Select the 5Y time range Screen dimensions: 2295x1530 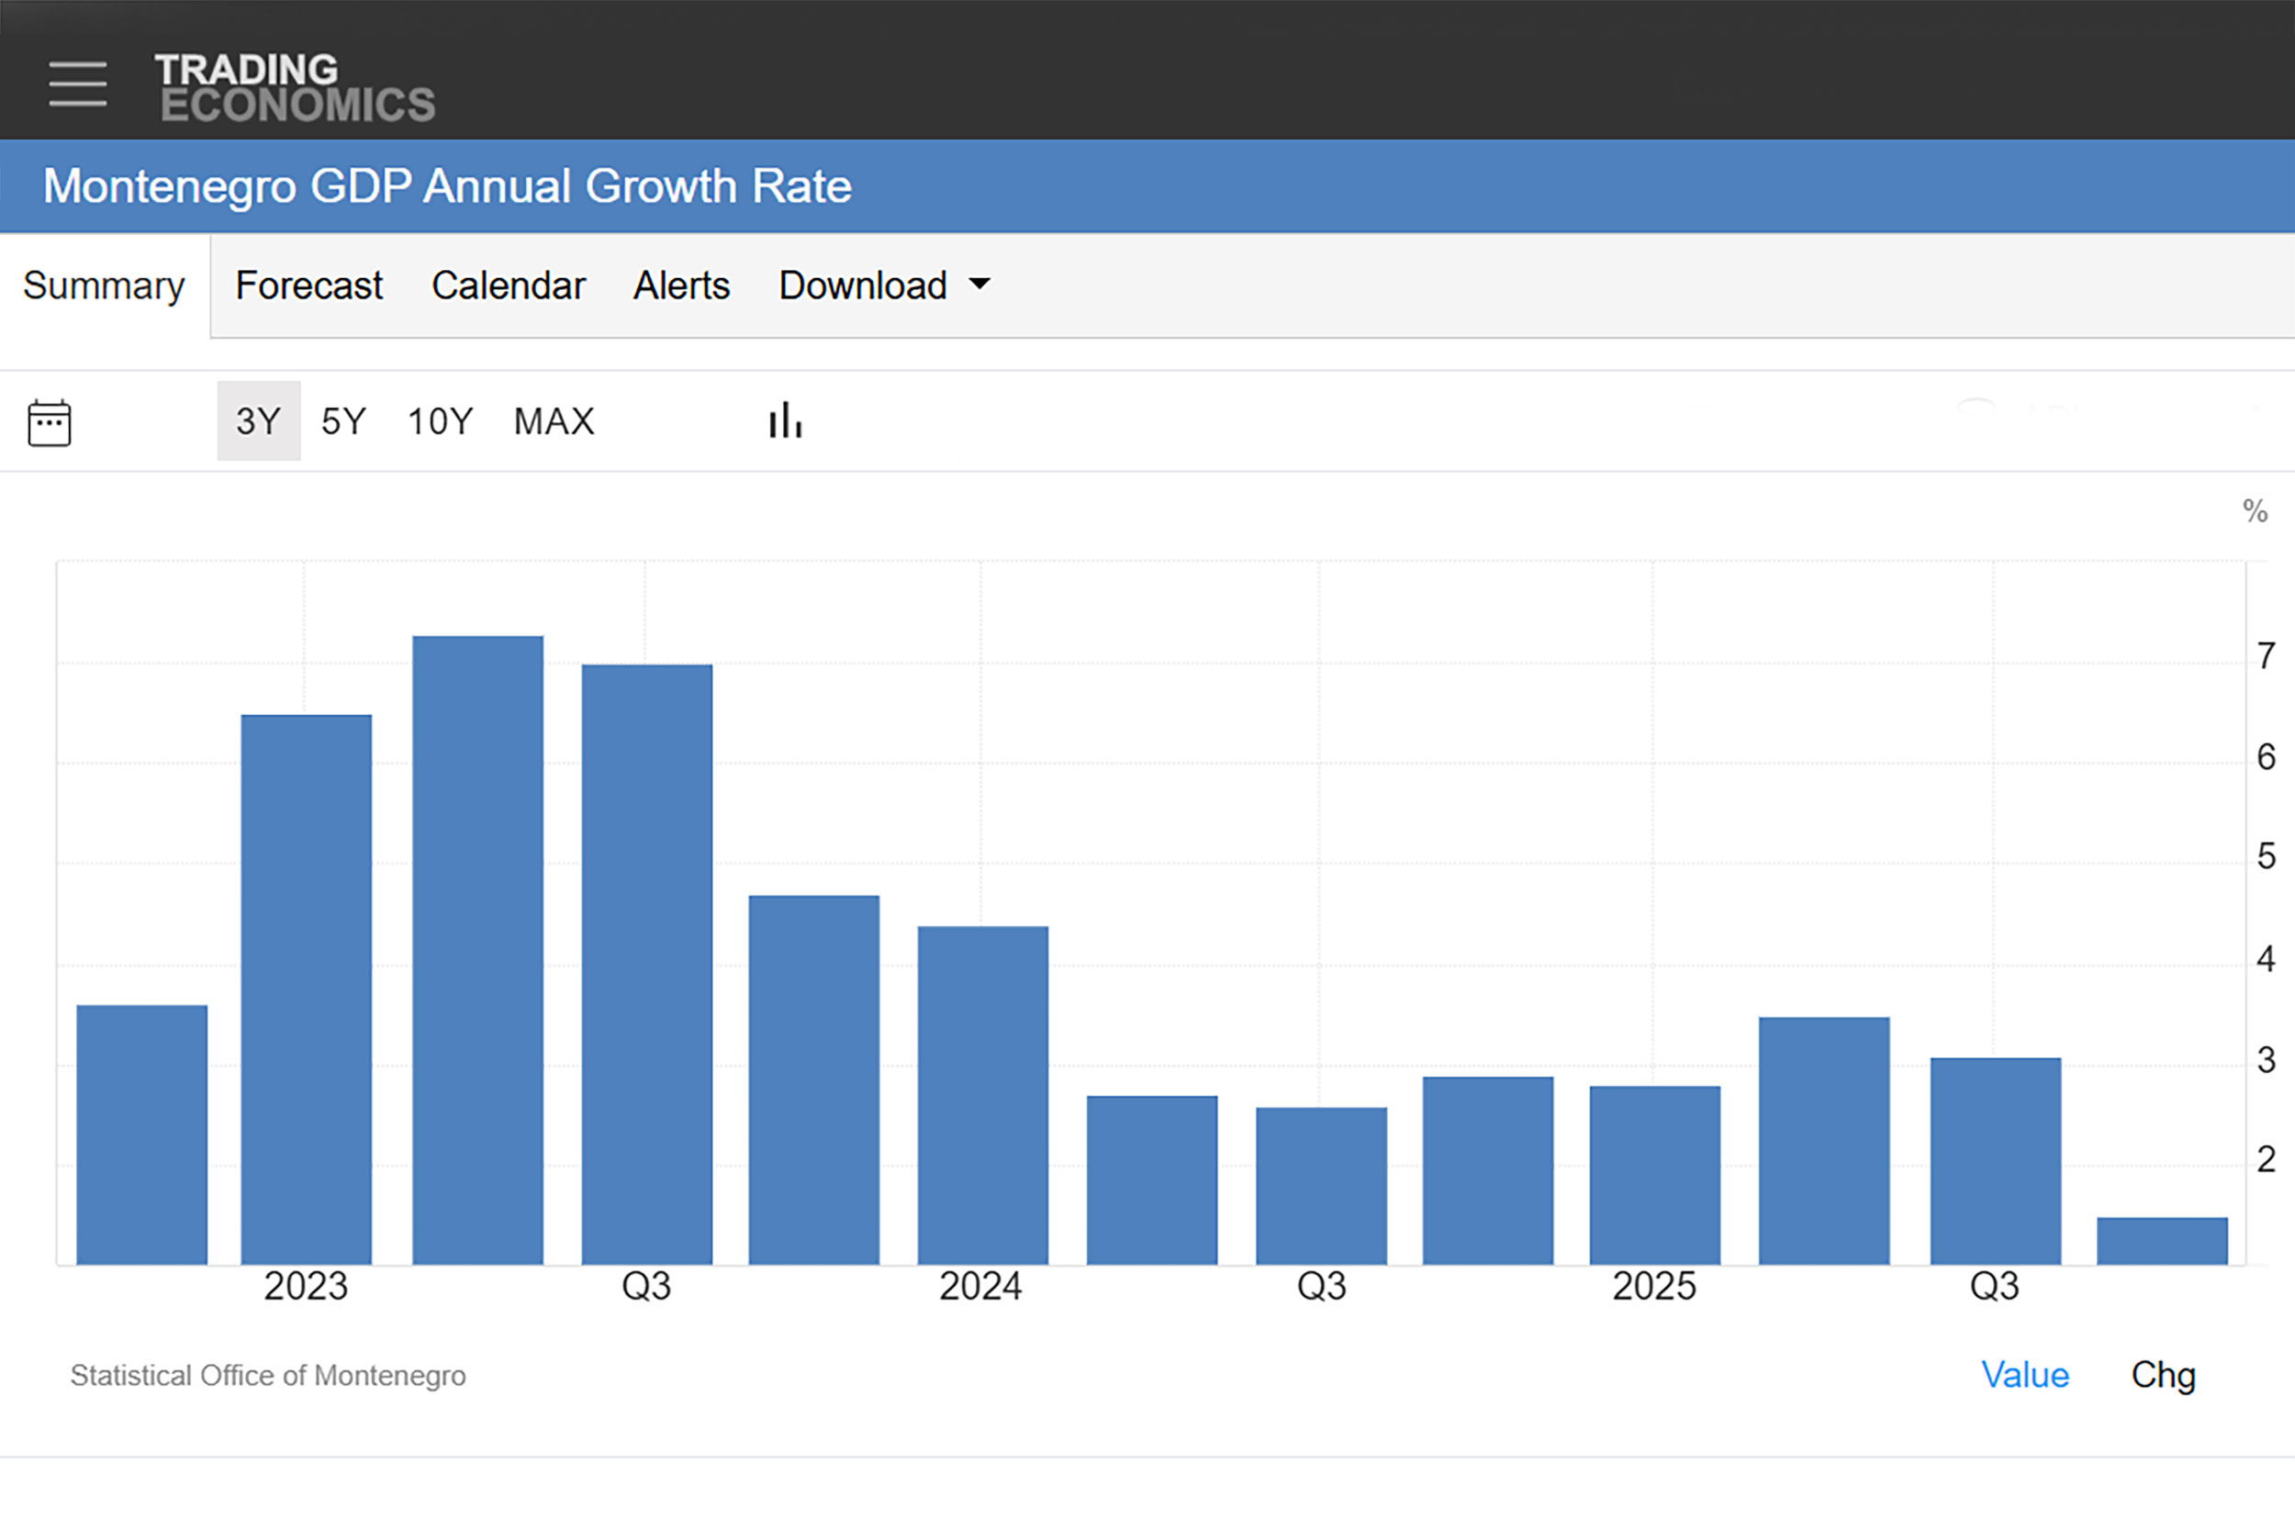(x=343, y=421)
